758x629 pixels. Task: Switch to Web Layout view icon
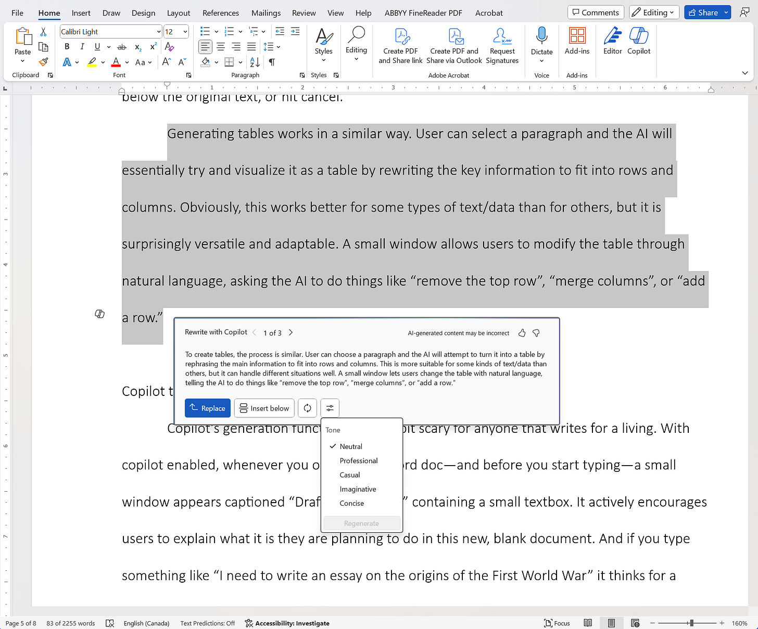[x=635, y=623]
